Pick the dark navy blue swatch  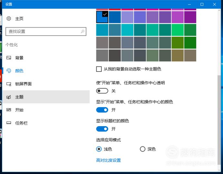coord(115,17)
